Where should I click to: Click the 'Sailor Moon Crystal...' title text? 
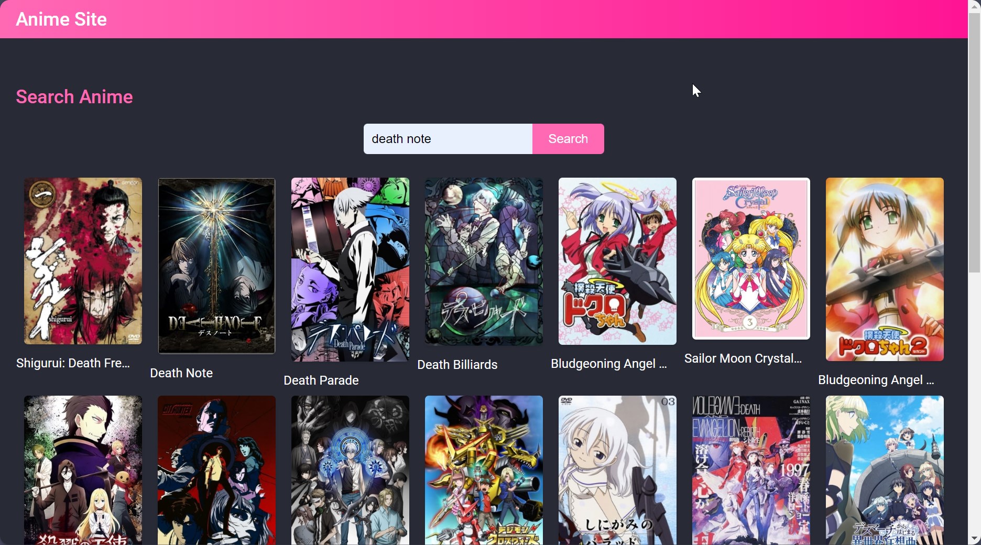743,358
